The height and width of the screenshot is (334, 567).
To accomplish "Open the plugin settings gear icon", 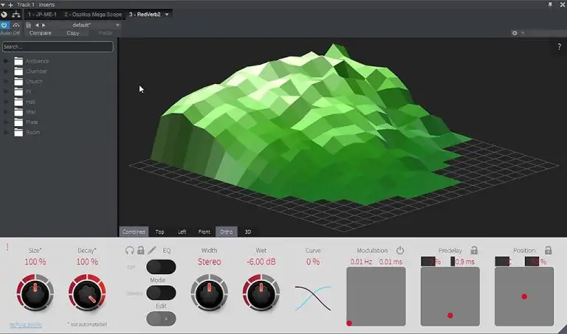I will point(515,33).
